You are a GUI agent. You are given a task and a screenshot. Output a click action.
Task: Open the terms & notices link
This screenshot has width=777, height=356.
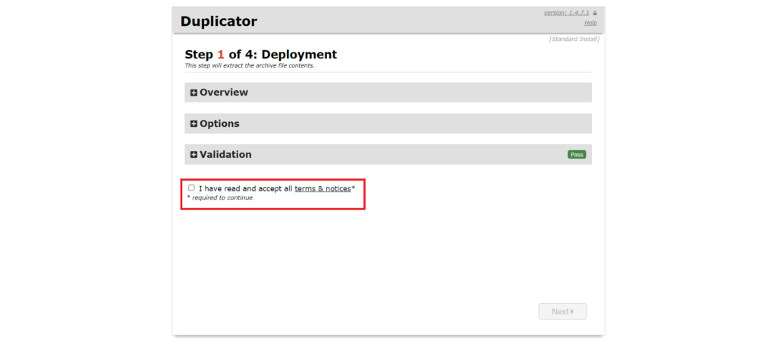[322, 188]
